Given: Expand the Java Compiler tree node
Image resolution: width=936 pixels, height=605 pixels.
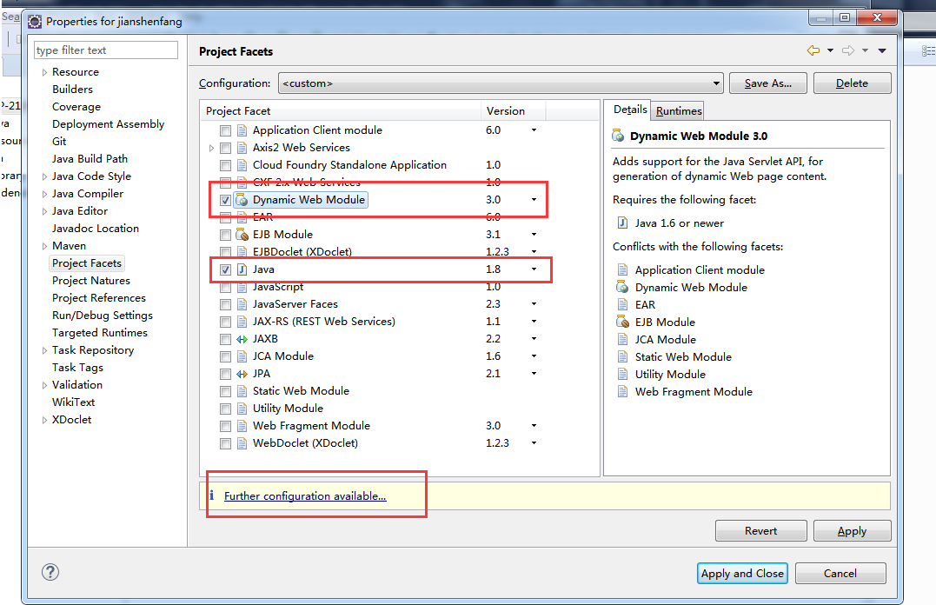Looking at the screenshot, I should 44,194.
